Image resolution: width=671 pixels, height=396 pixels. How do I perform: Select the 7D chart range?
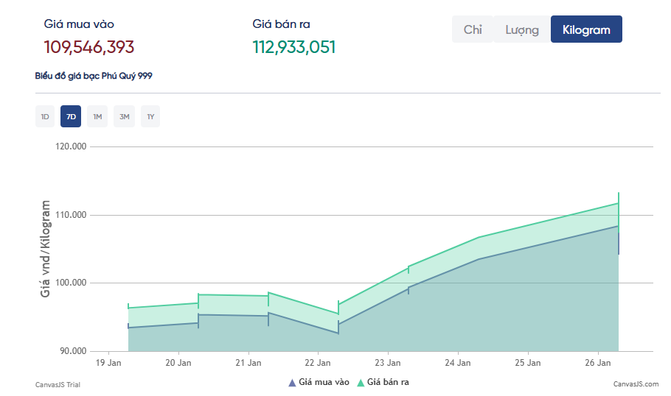coord(71,116)
